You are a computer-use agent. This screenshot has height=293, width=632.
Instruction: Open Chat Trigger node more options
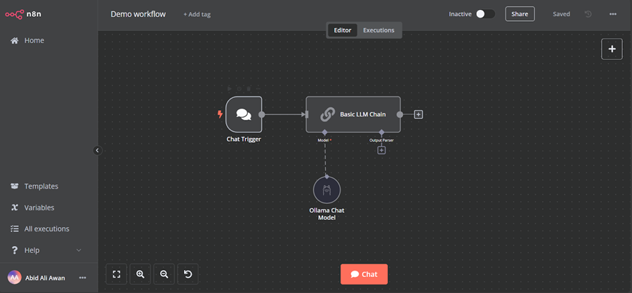click(x=258, y=88)
